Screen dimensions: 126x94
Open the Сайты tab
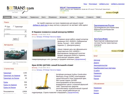pos(72,17)
